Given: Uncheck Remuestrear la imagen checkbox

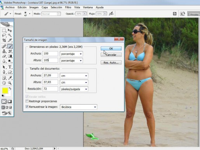Looking at the screenshot, I should [27, 107].
